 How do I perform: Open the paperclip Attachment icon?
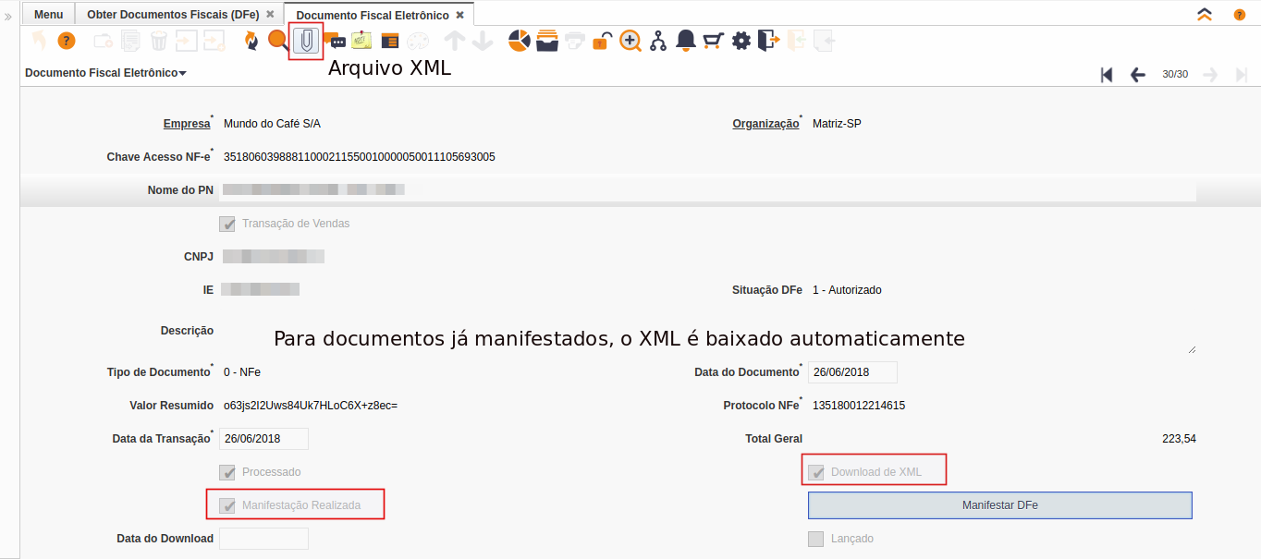(306, 41)
